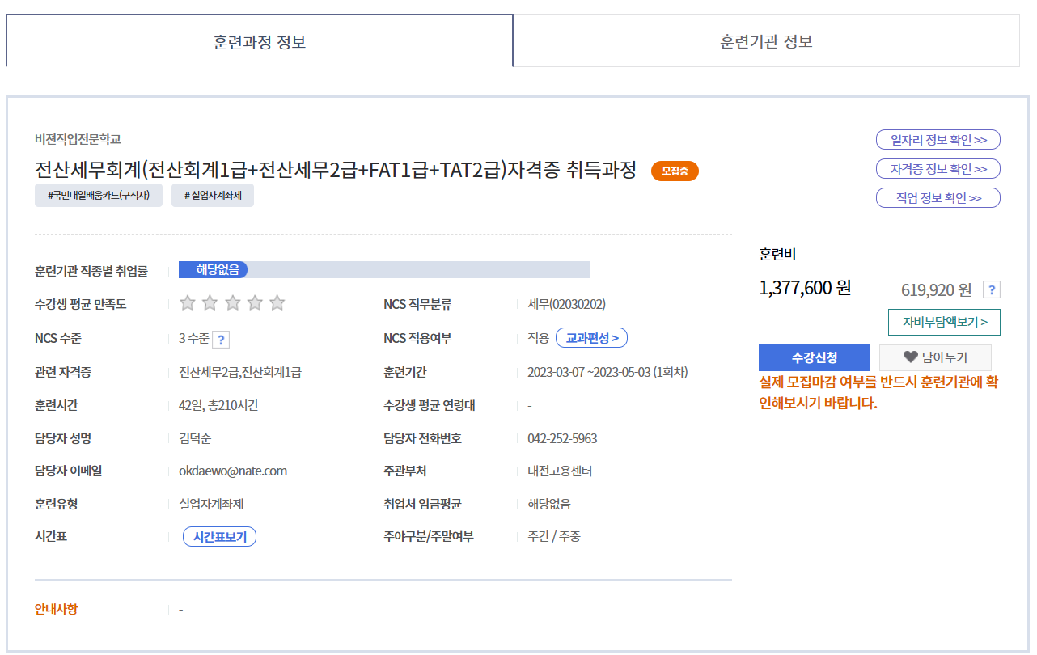Click the second satisfaction rating star
This screenshot has height=655, width=1037.
point(210,303)
